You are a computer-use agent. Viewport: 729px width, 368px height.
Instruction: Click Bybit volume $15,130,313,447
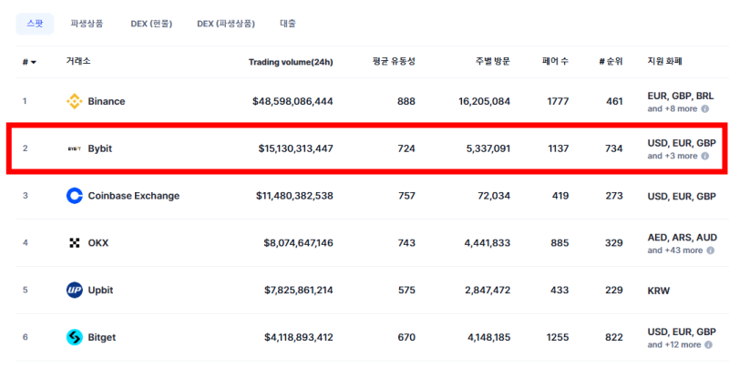click(295, 148)
